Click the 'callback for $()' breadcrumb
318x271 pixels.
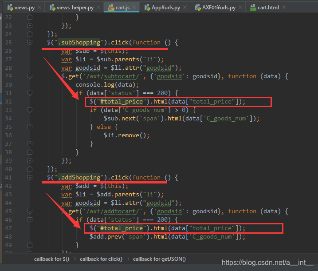click(x=51, y=259)
